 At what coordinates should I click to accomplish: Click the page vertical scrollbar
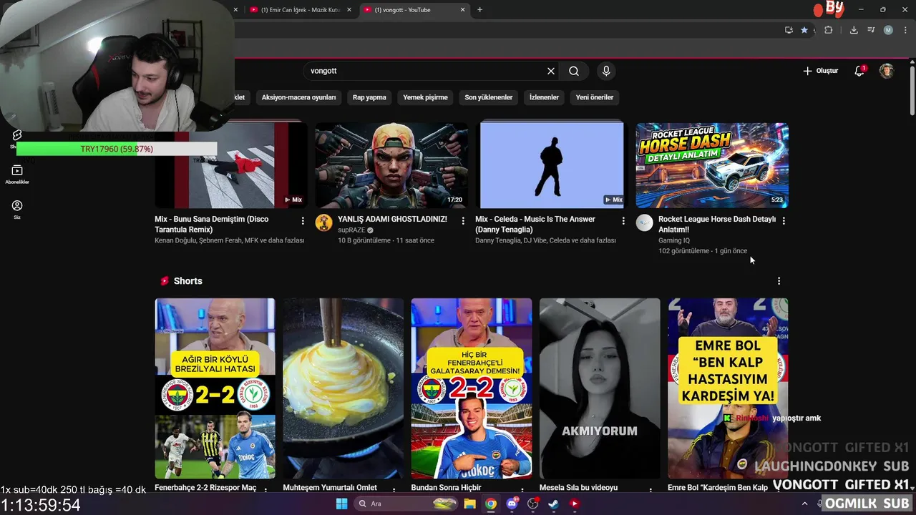(912, 89)
